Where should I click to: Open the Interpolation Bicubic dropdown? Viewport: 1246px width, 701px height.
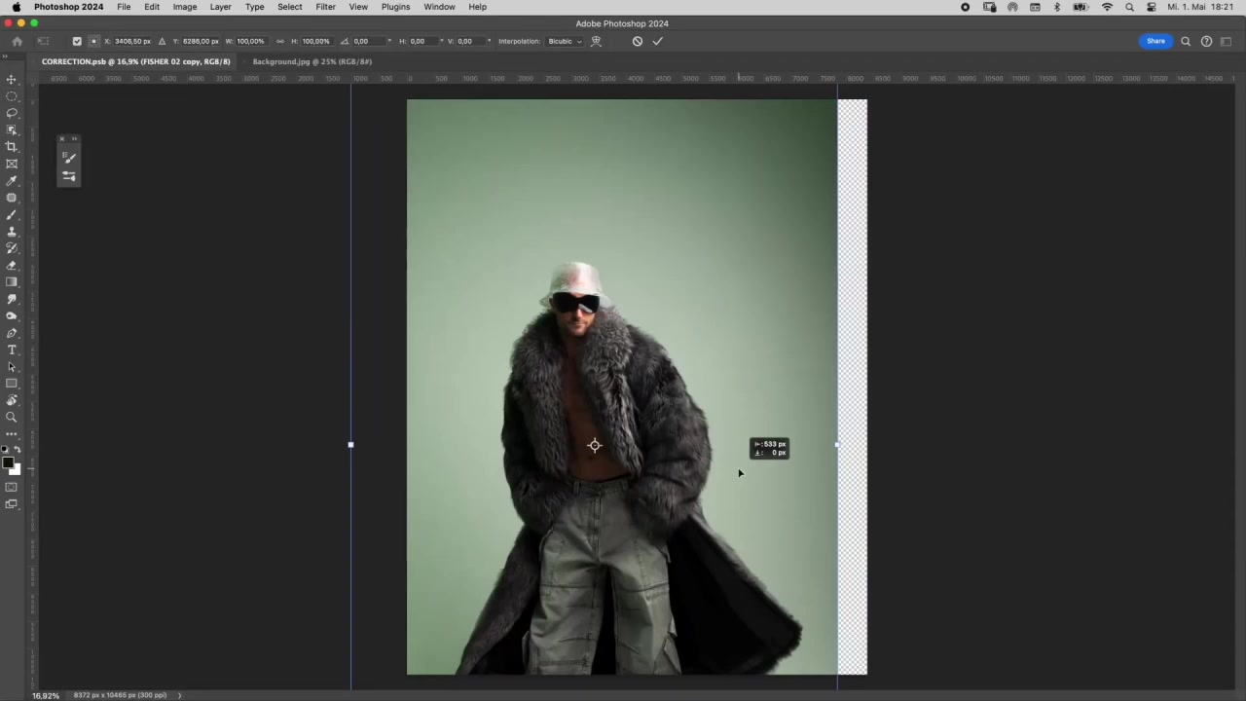click(565, 42)
